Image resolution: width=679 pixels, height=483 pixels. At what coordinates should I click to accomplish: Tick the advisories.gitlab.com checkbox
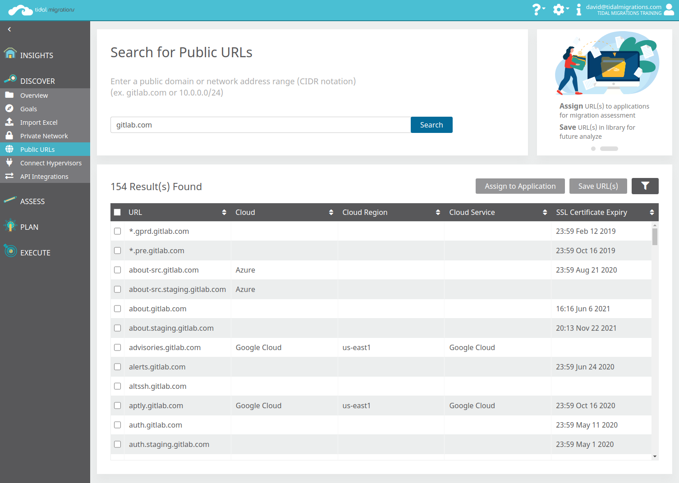pyautogui.click(x=117, y=347)
